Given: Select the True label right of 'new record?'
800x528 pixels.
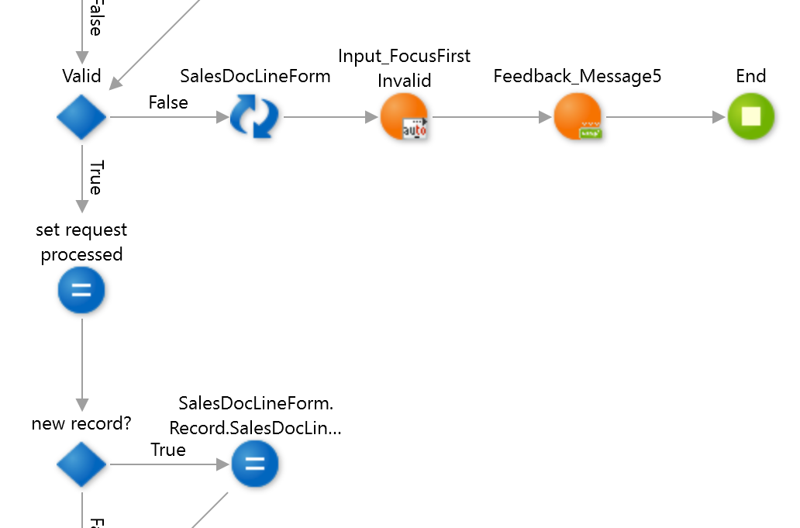Looking at the screenshot, I should 168,450.
